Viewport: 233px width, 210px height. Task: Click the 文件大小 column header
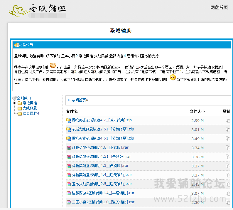(x=197, y=111)
